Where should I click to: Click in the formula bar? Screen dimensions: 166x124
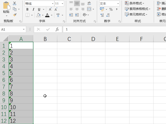tap(115, 29)
